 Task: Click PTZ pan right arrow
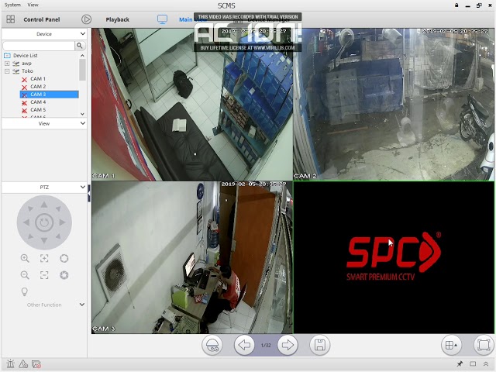[62, 222]
